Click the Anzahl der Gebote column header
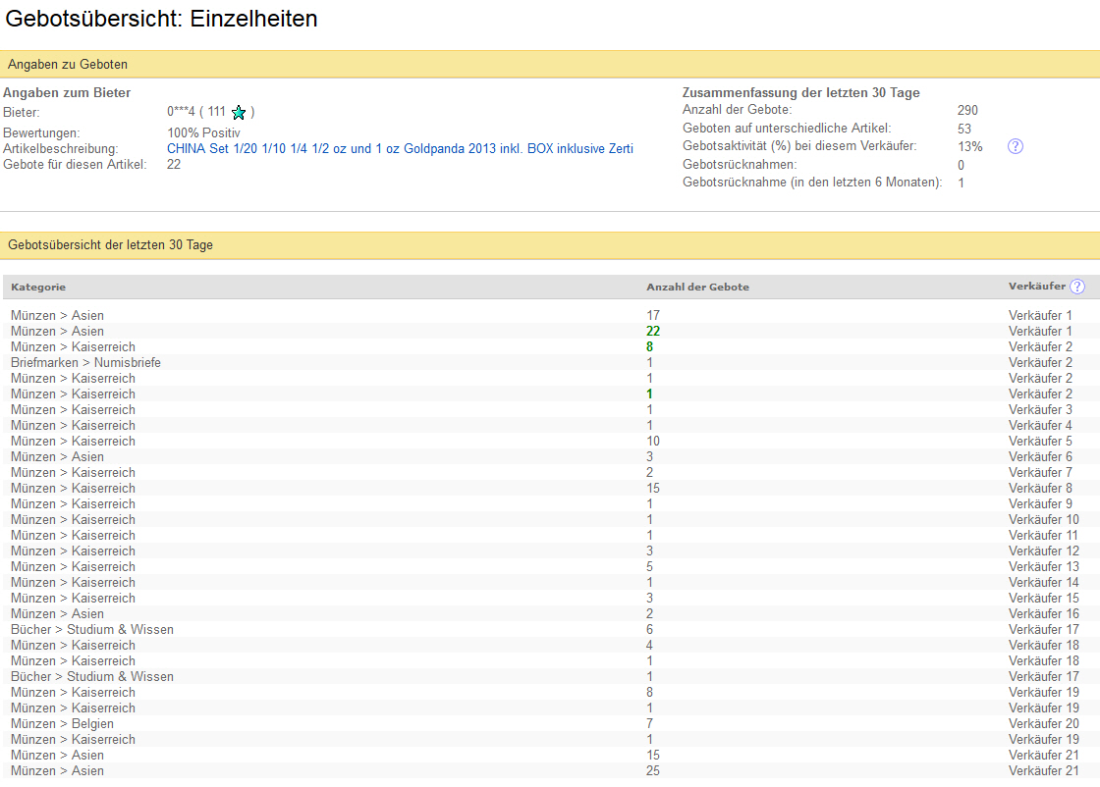 click(x=697, y=287)
